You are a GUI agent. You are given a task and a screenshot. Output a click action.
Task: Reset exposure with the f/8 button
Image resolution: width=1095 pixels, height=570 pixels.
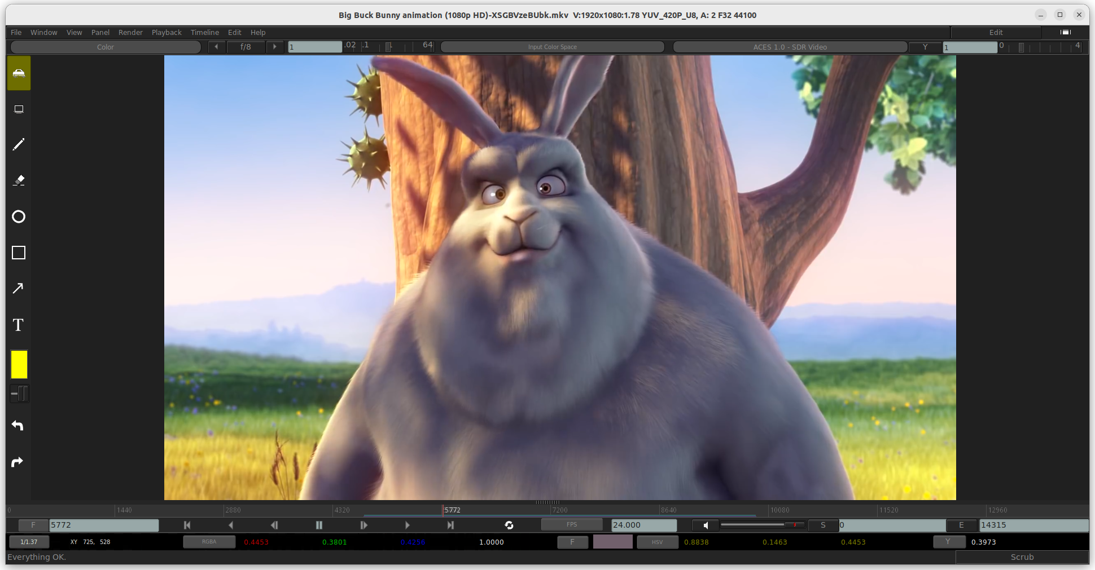coord(246,47)
